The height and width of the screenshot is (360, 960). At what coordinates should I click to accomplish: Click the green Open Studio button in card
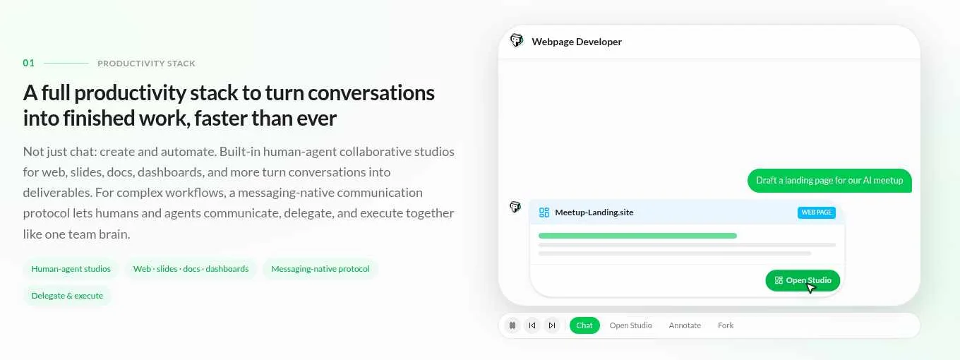[803, 280]
